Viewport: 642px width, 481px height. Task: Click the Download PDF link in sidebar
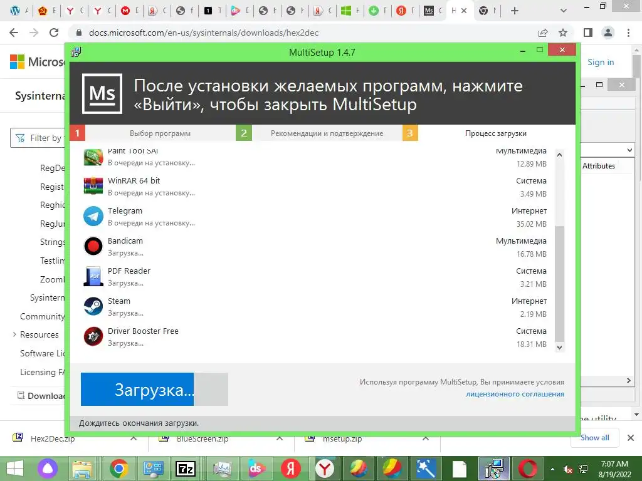click(x=41, y=396)
